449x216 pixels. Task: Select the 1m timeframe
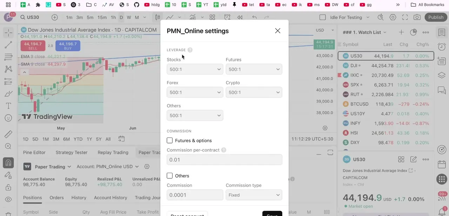pyautogui.click(x=69, y=17)
